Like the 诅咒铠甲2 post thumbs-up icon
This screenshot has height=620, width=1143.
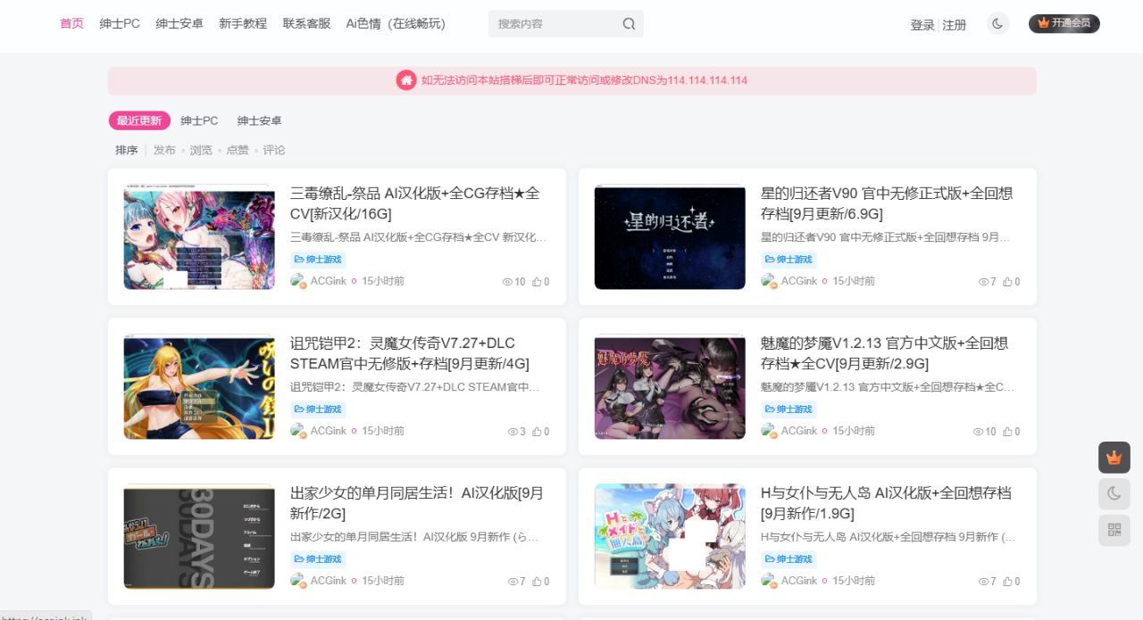(x=537, y=432)
